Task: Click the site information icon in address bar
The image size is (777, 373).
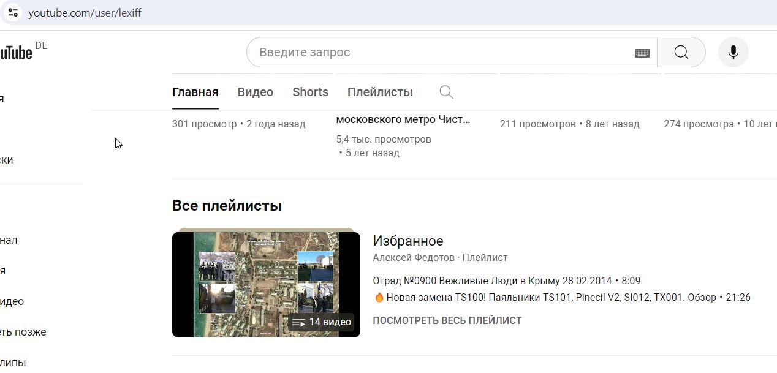Action: (x=13, y=12)
